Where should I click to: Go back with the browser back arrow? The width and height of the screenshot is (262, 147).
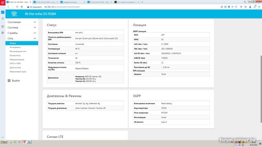pyautogui.click(x=8, y=7)
